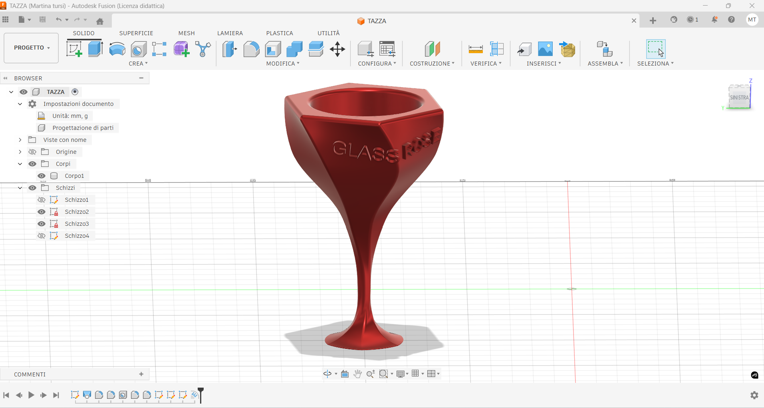Expand the Viste con nome folder
The height and width of the screenshot is (408, 764).
[x=20, y=140]
